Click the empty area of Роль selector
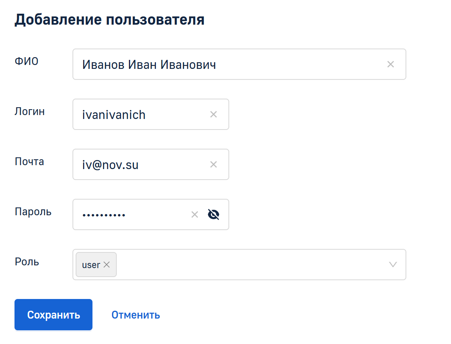The image size is (451, 344). point(251,265)
